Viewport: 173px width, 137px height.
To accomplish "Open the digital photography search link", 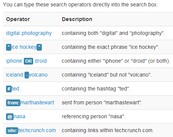I will tap(29, 33).
